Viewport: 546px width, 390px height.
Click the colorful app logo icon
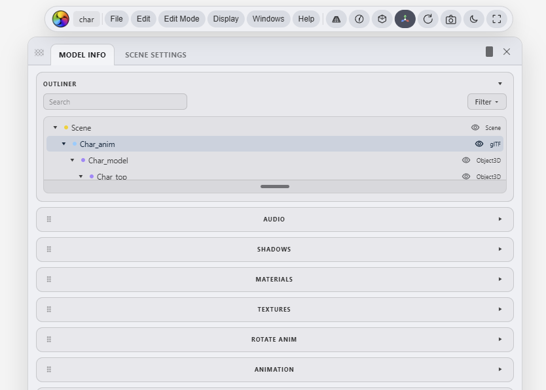coord(61,19)
